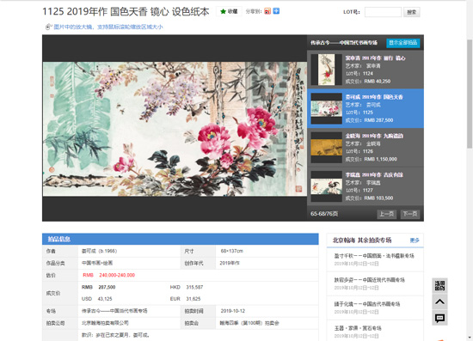473x341 pixels.
Task: Open the blue plus share icon
Action: pyautogui.click(x=276, y=11)
